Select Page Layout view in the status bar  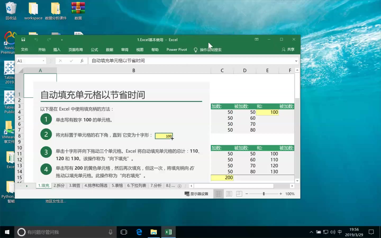pyautogui.click(x=229, y=194)
